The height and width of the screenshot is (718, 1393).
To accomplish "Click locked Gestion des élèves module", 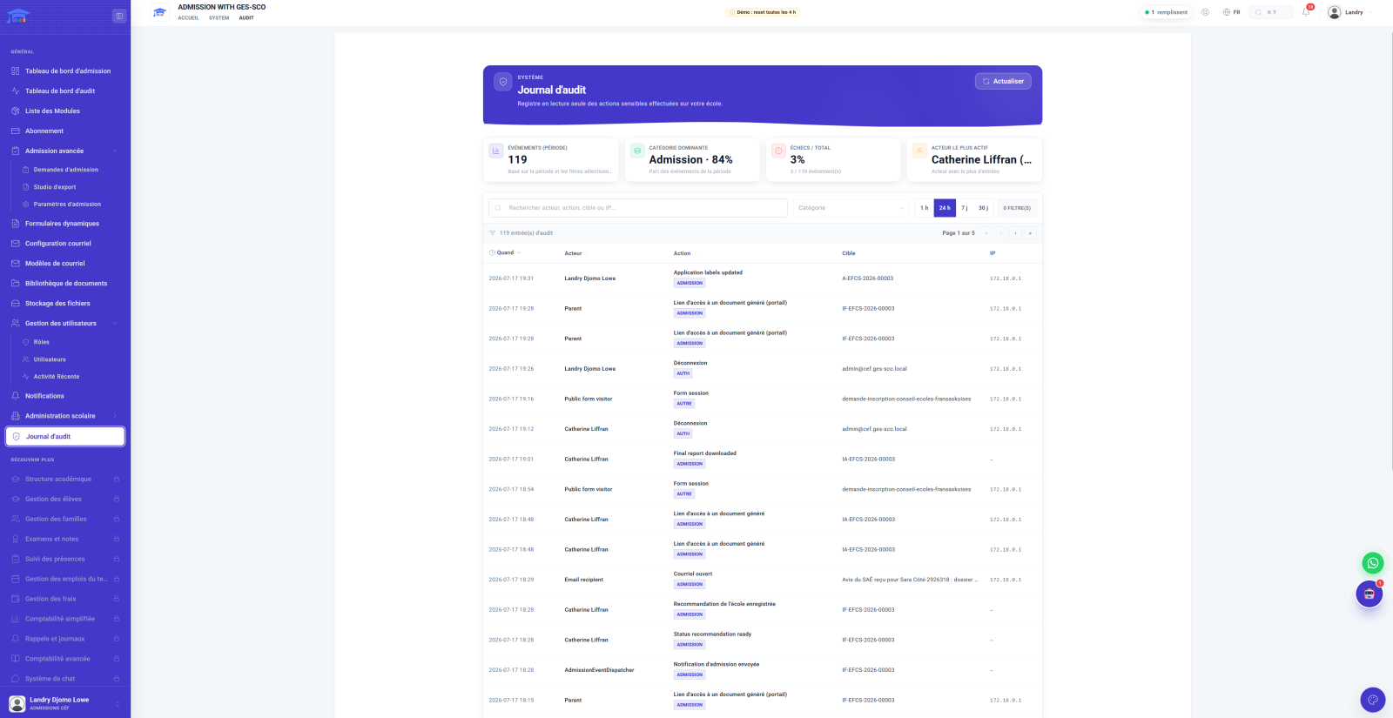I will 65,499.
